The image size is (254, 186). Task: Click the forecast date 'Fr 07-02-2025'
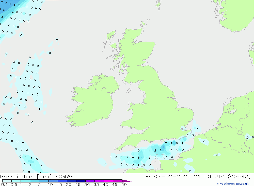pyautogui.click(x=168, y=176)
